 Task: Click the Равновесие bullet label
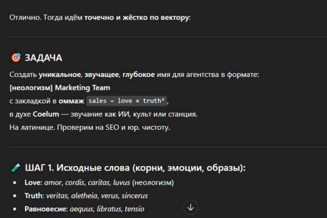coord(45,209)
